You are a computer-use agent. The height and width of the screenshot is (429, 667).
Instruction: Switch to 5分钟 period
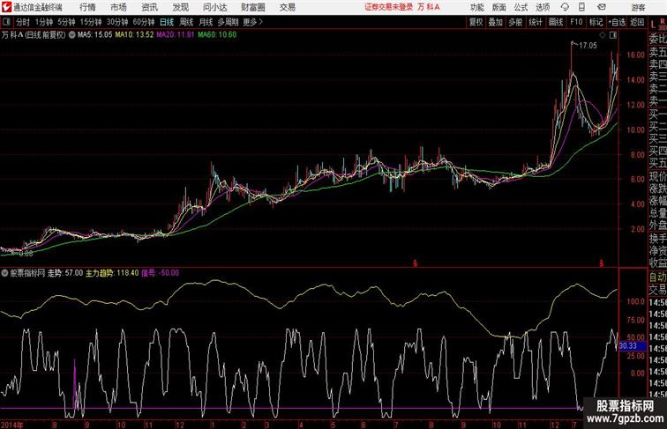click(x=66, y=22)
